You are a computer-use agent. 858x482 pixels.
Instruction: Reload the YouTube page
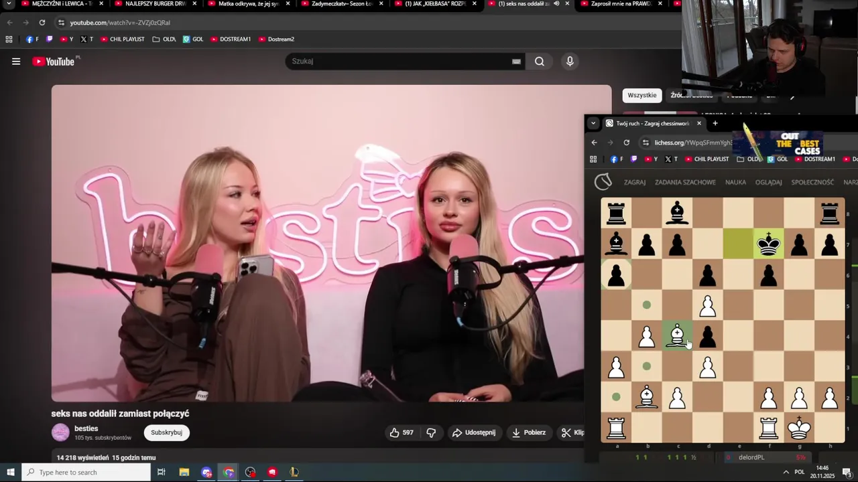[x=42, y=23]
